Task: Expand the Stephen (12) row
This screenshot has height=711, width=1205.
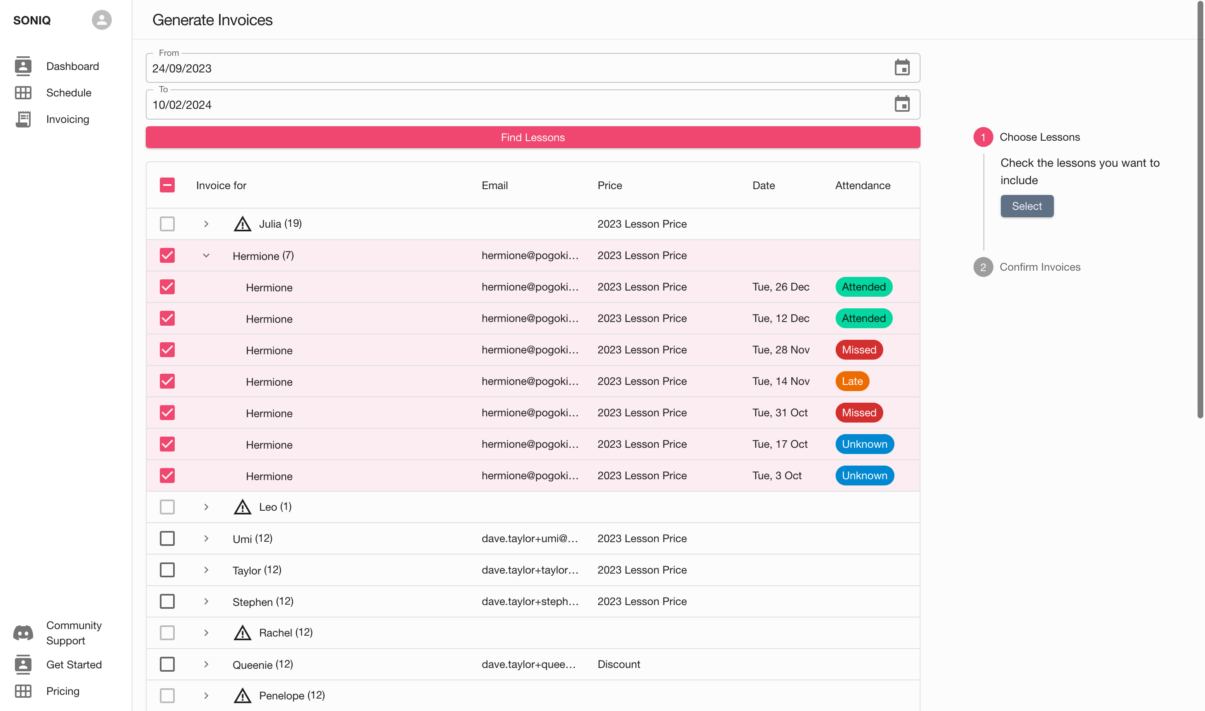Action: [x=206, y=601]
